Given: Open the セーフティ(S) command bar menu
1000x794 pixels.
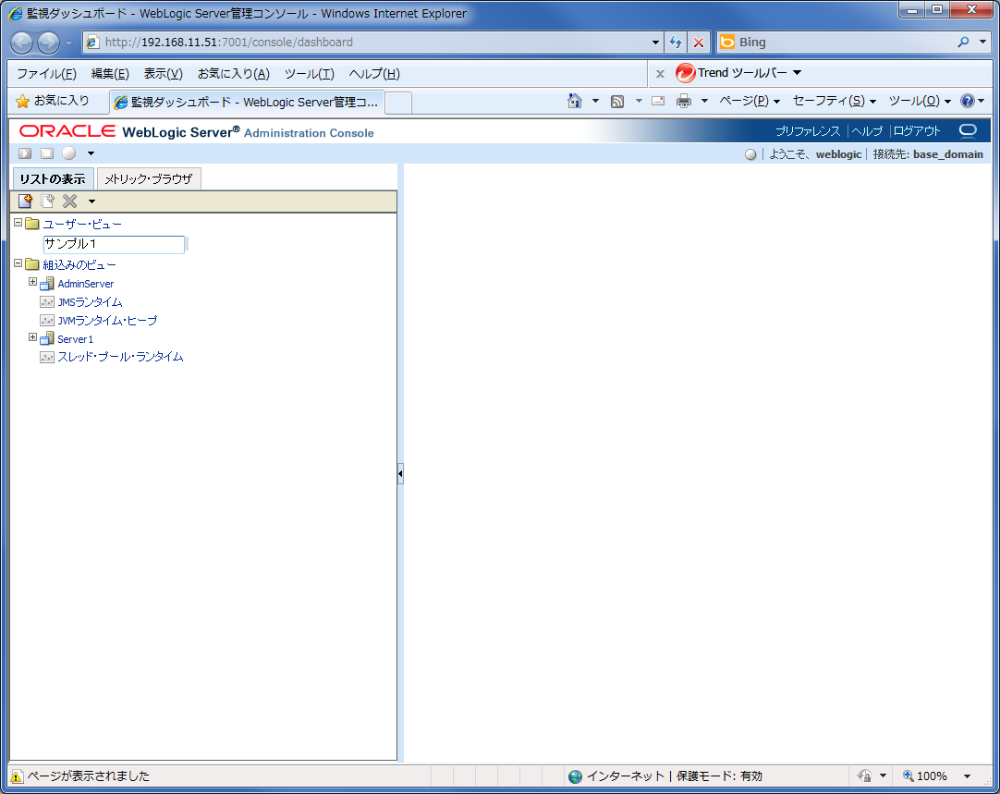Looking at the screenshot, I should pos(835,101).
